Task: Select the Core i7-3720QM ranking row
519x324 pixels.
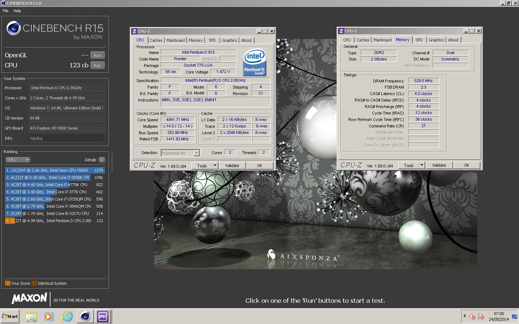Action: click(x=55, y=199)
